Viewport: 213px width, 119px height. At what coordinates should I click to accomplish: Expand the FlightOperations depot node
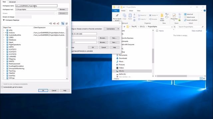[x=4, y=45]
